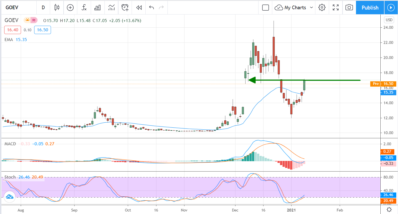This screenshot has height=214, width=398.
Task: Toggle fullscreen mode
Action: coord(336,8)
